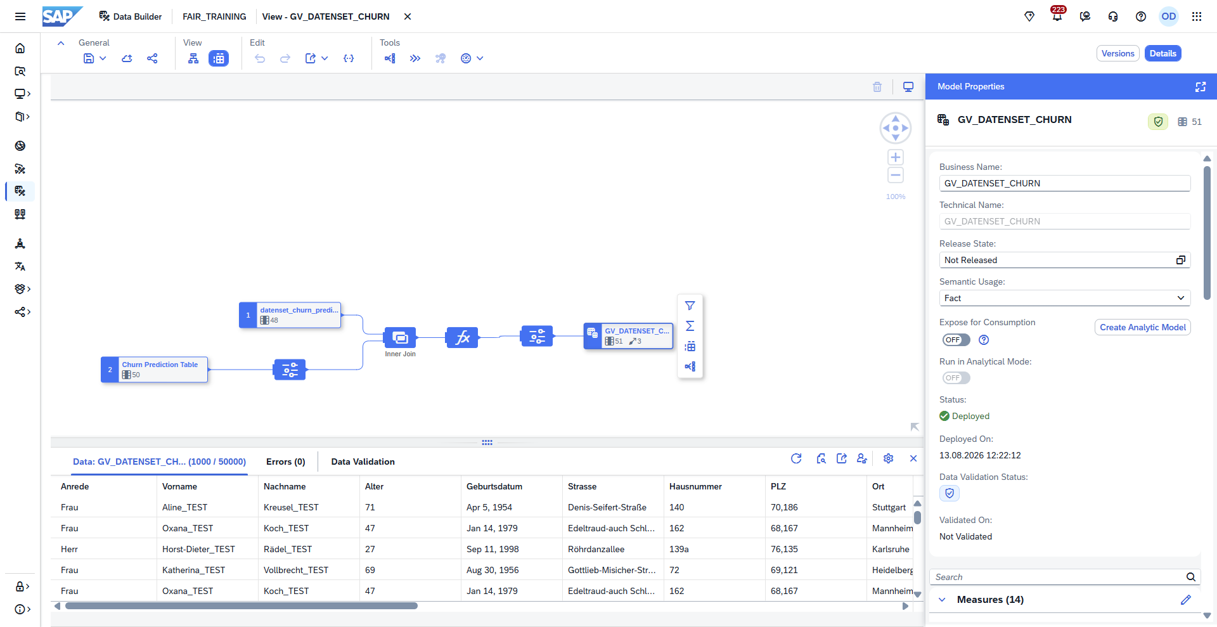Image resolution: width=1217 pixels, height=627 pixels.
Task: Select the projection node before output
Action: (x=537, y=336)
